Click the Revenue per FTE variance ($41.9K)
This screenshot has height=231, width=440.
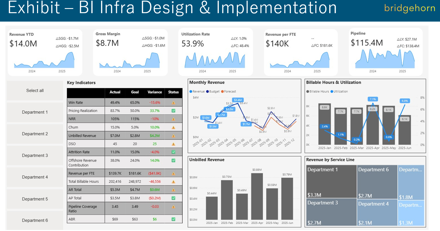pyautogui.click(x=155, y=173)
